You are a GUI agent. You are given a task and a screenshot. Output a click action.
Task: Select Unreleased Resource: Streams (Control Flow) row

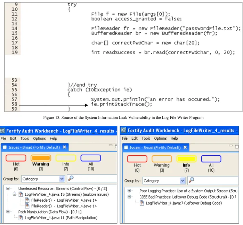coord(63,188)
